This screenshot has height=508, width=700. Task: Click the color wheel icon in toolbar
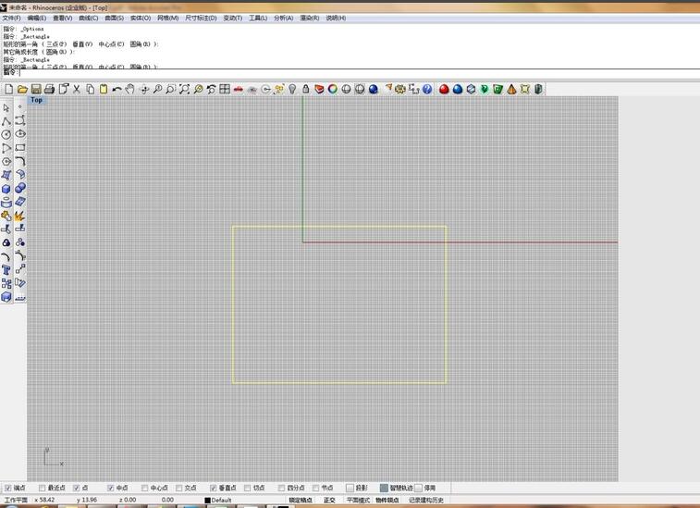tap(332, 89)
